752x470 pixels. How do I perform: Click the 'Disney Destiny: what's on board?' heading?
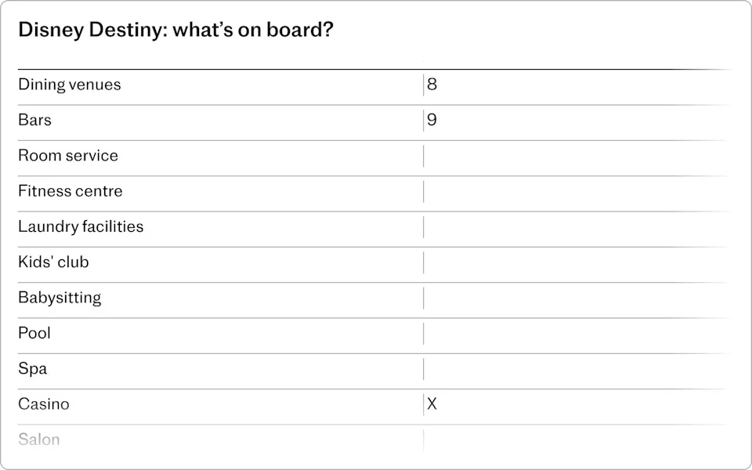(x=174, y=31)
